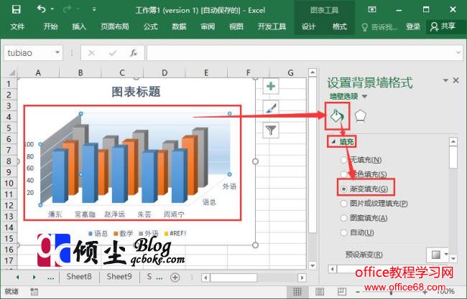Image resolution: width=467 pixels, height=299 pixels.
Task: Open the 公式 ribbon tab
Action: tap(151, 27)
